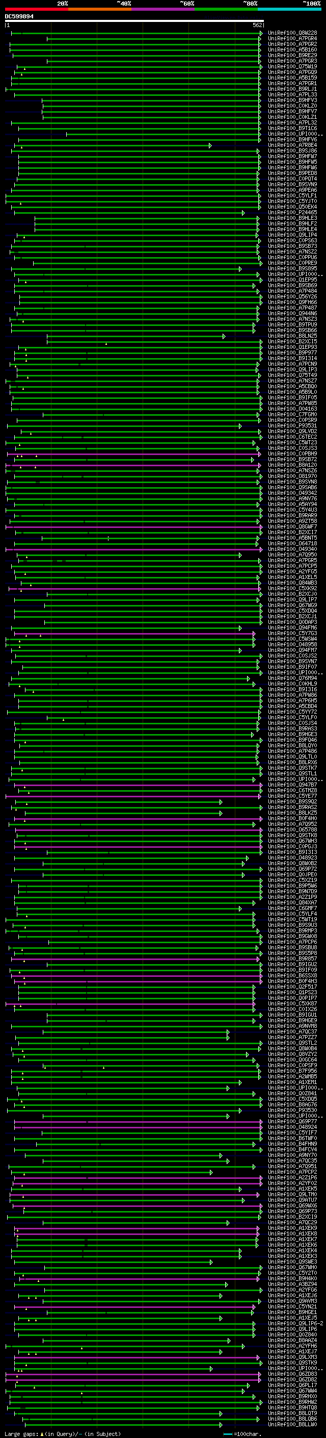Select hit UniRef100_C5YLF1

click(292, 196)
